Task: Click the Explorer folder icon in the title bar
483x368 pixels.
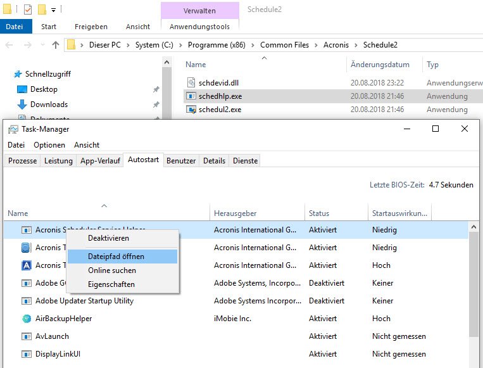Action: pyautogui.click(x=8, y=9)
